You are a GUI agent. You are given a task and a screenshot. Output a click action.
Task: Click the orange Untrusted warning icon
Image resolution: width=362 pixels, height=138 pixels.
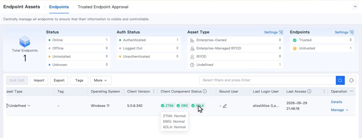coord(295,48)
